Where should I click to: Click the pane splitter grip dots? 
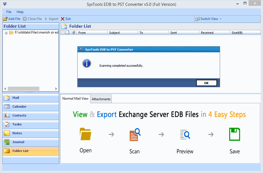tap(30, 92)
